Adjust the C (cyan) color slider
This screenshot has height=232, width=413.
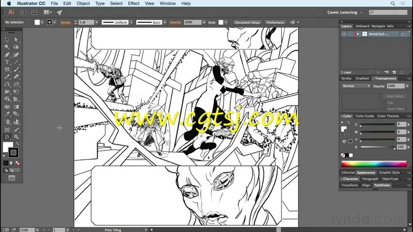point(377,124)
